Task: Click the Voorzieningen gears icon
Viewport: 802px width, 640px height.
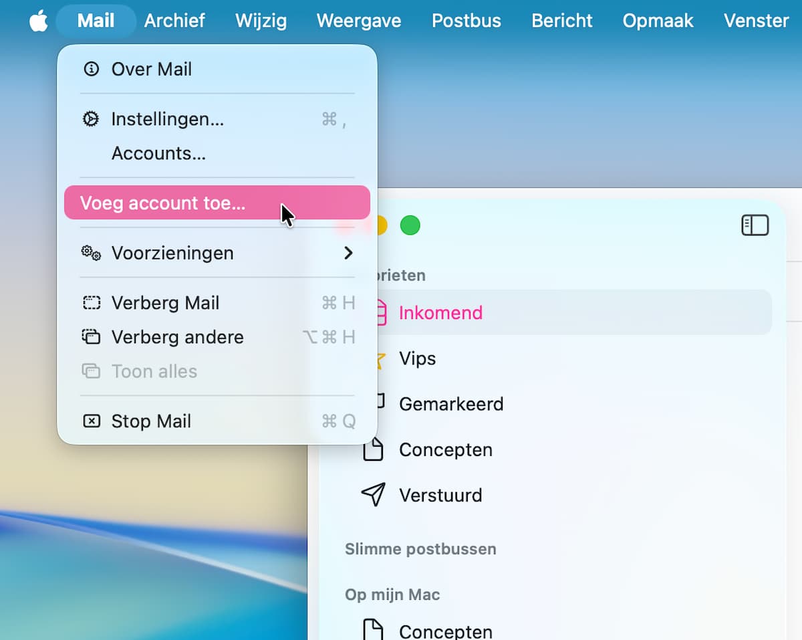Action: click(x=91, y=253)
